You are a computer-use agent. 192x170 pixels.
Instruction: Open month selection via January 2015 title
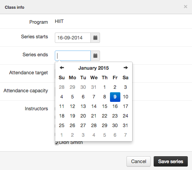tap(94, 68)
